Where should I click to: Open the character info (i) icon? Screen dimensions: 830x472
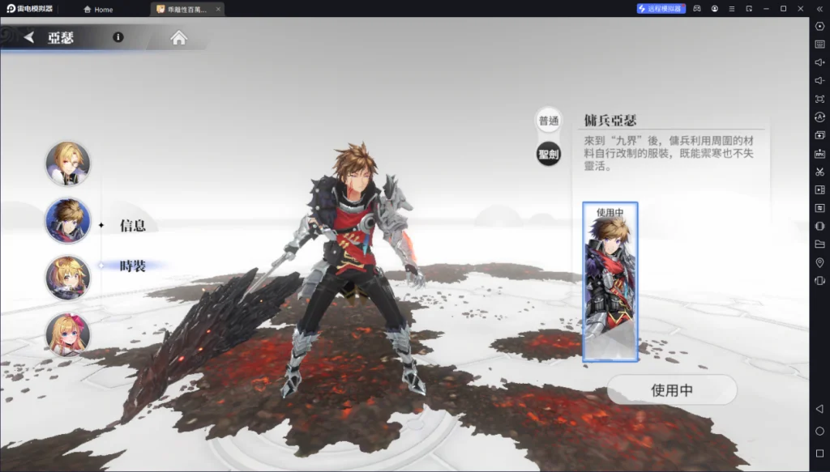pyautogui.click(x=118, y=37)
